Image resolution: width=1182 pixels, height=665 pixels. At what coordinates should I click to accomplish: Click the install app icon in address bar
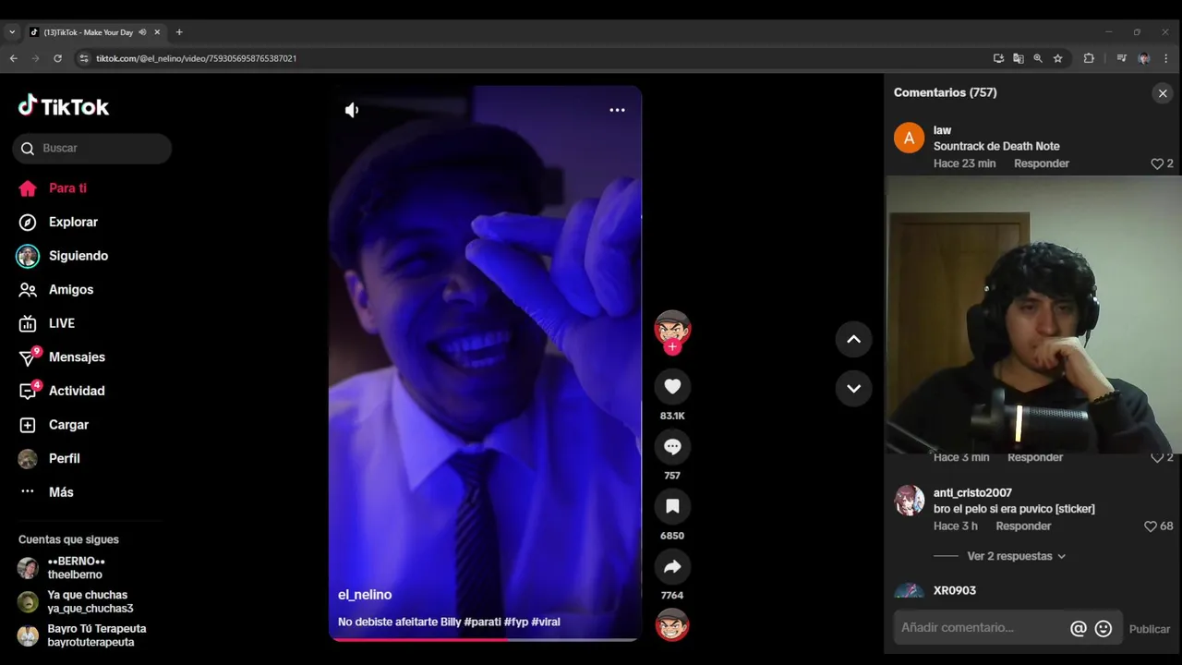pyautogui.click(x=998, y=58)
